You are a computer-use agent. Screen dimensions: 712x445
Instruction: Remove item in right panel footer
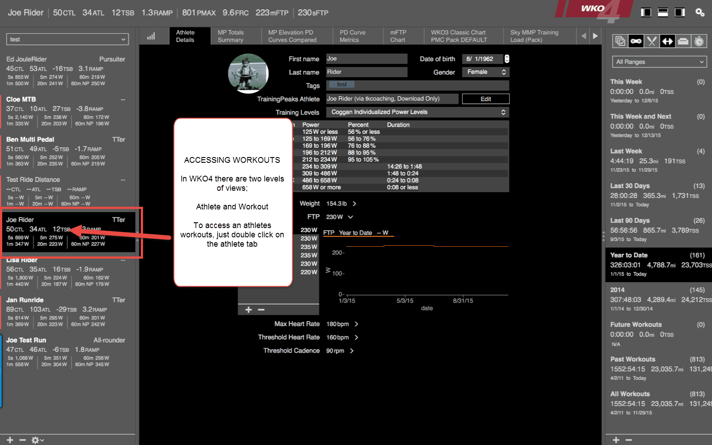pos(628,440)
